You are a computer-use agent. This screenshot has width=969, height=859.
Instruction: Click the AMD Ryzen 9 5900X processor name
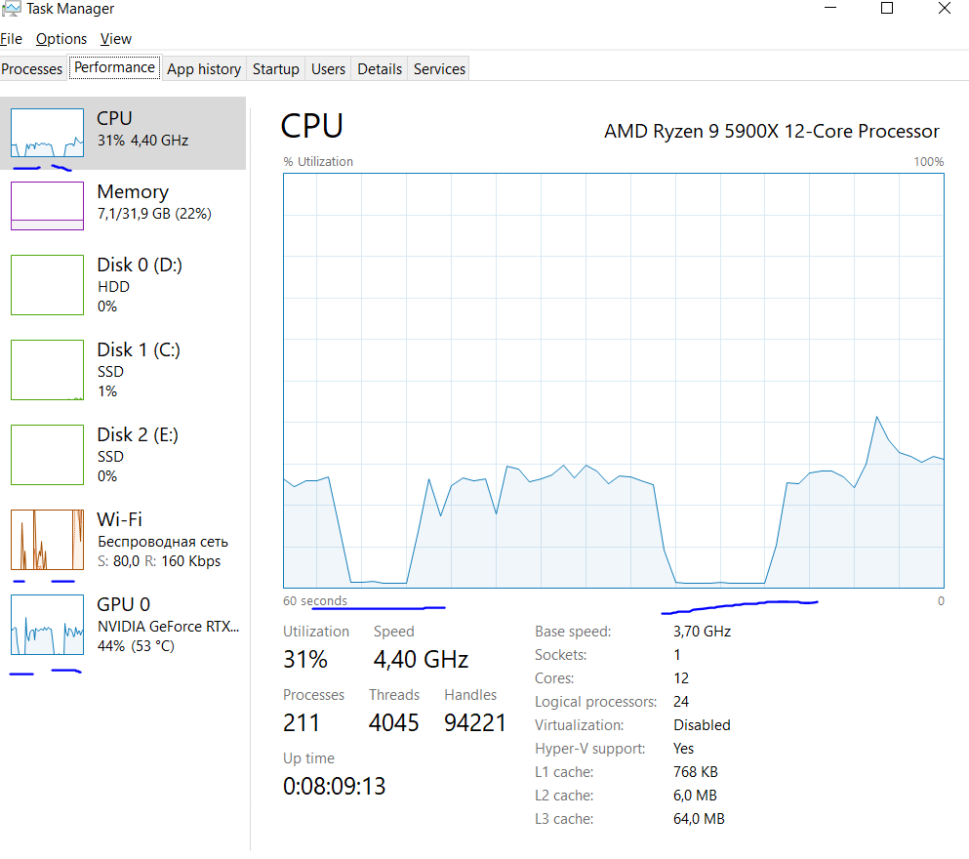771,131
